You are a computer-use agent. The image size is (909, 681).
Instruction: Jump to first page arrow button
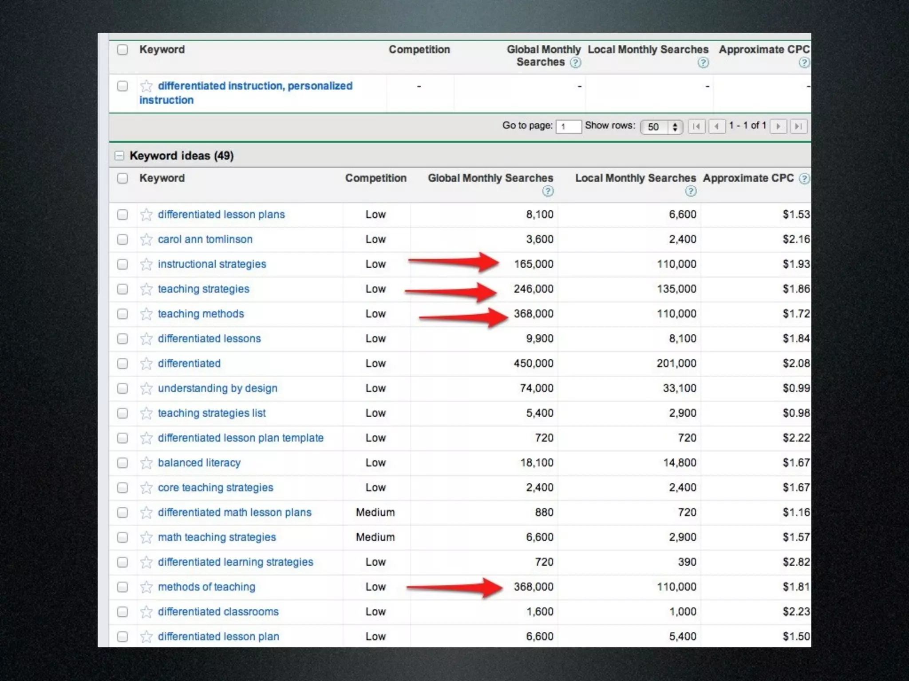coord(696,126)
